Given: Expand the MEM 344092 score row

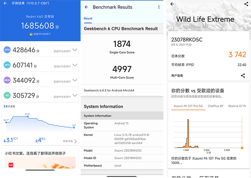Looking at the screenshot, I should coord(75,80).
